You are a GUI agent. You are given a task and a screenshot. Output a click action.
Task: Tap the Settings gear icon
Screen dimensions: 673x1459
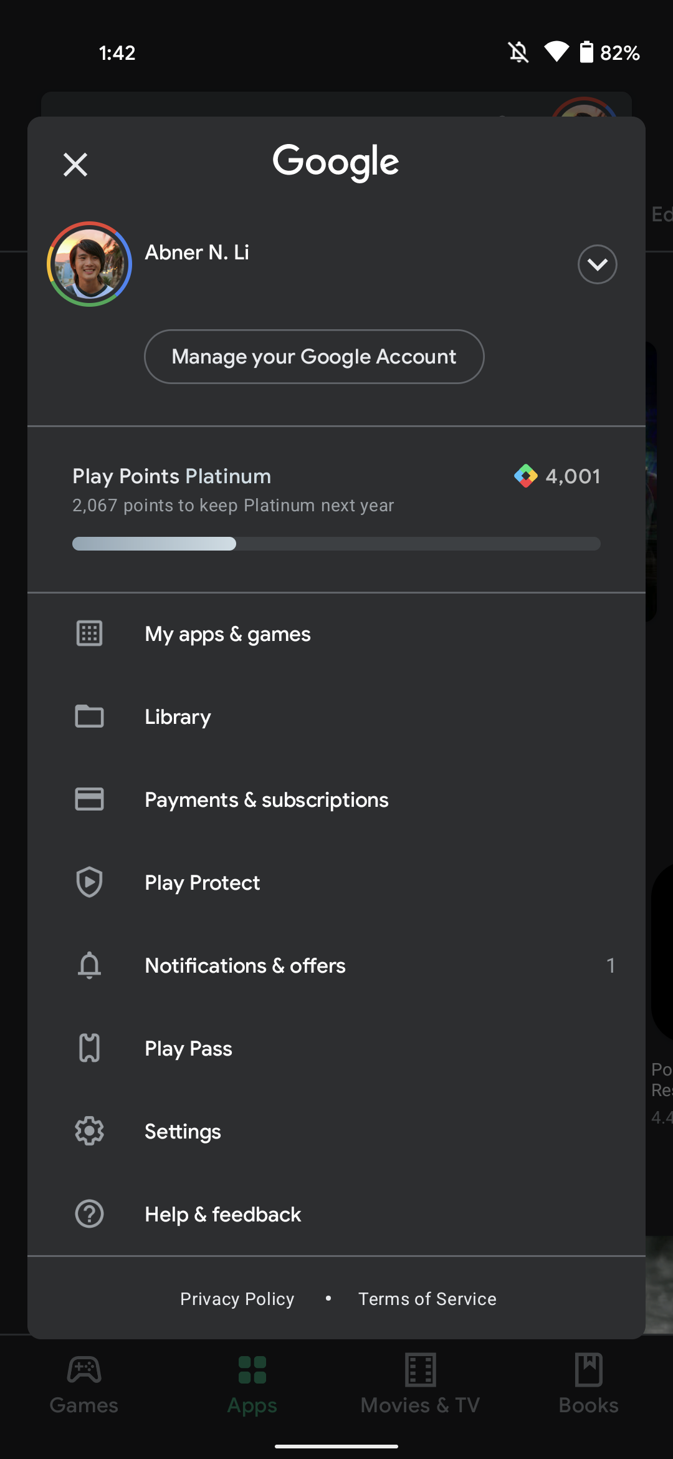(x=89, y=1131)
